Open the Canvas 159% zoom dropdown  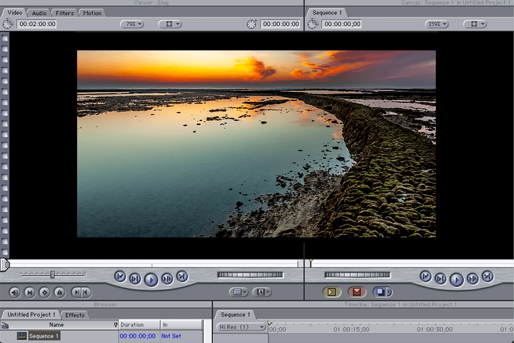[436, 24]
